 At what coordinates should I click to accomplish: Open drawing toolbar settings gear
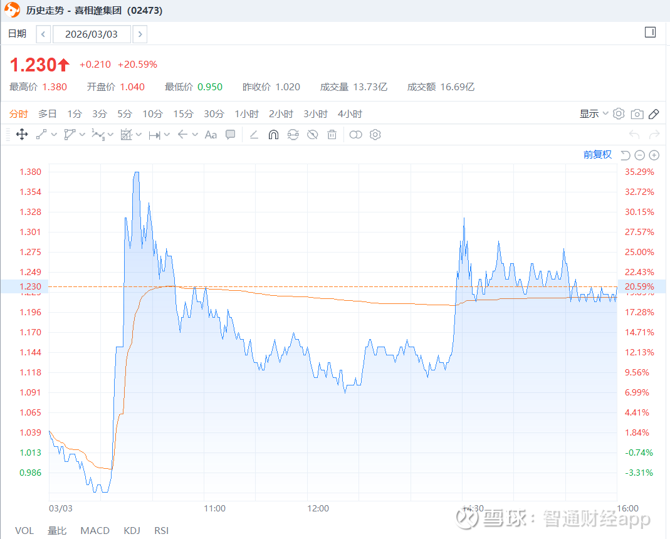tap(375, 135)
